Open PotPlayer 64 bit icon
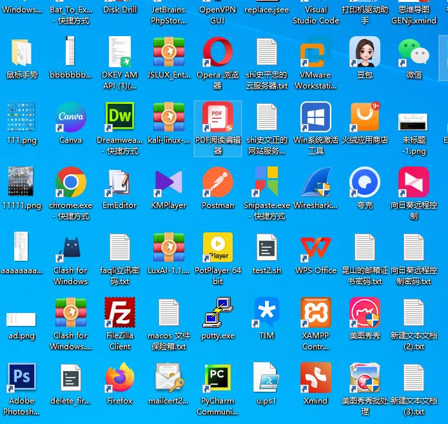448x424 pixels. point(218,247)
